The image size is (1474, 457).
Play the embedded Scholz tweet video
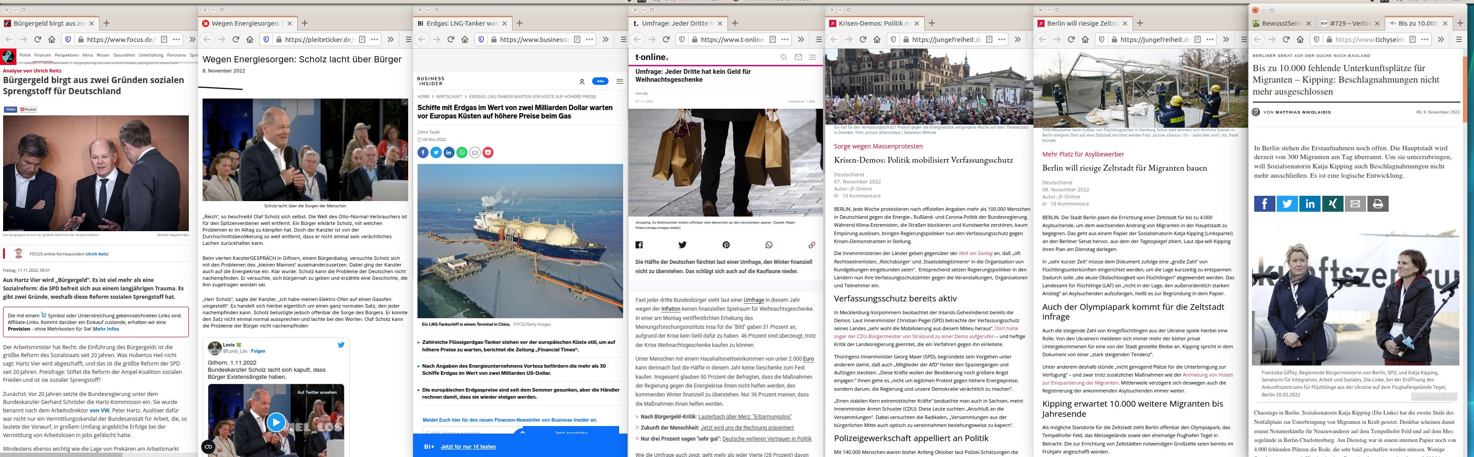tap(276, 422)
